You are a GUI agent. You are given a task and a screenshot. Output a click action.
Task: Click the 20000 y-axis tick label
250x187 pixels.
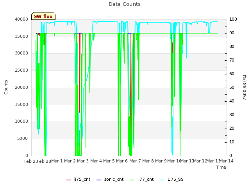pos(21,87)
